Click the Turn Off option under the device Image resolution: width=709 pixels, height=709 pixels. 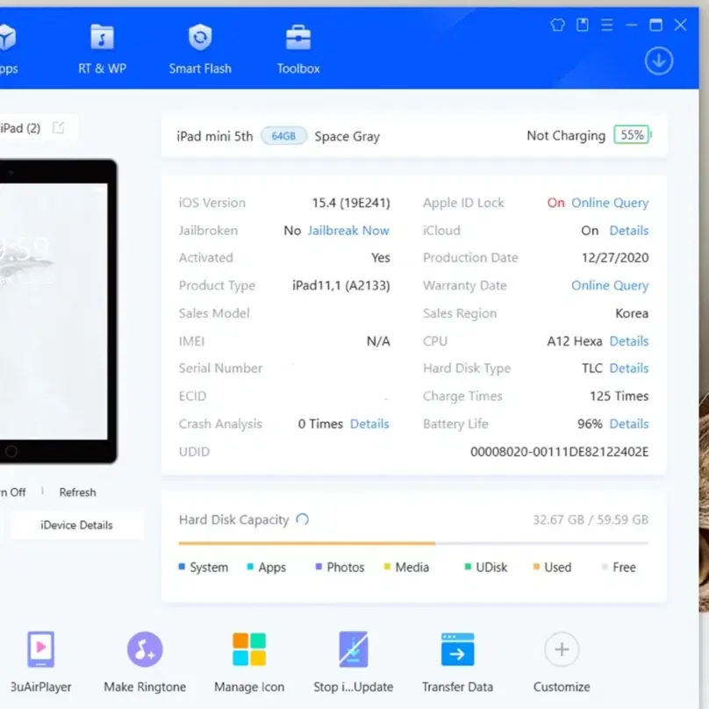[x=12, y=492]
